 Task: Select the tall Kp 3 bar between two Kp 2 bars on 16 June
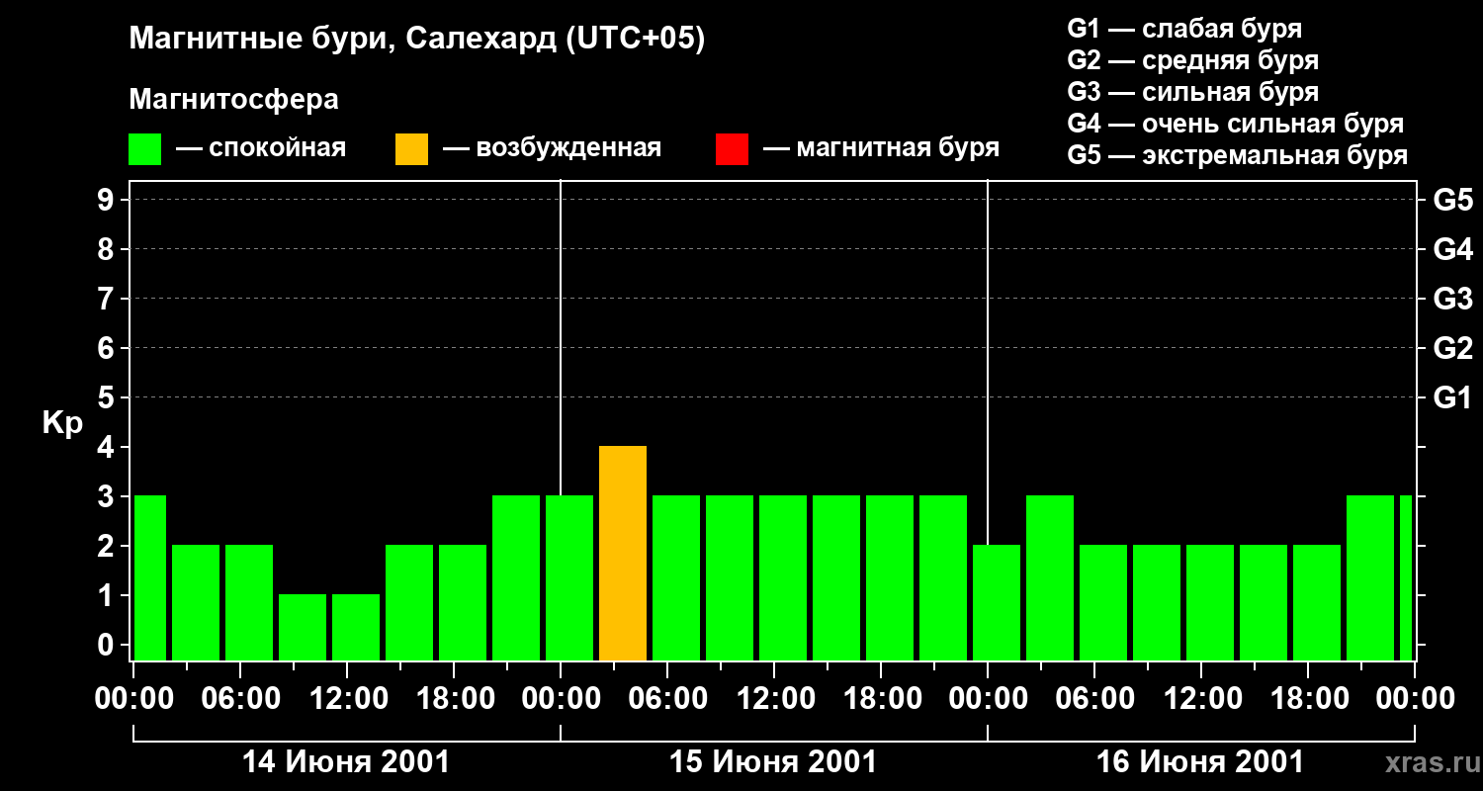tap(1050, 577)
